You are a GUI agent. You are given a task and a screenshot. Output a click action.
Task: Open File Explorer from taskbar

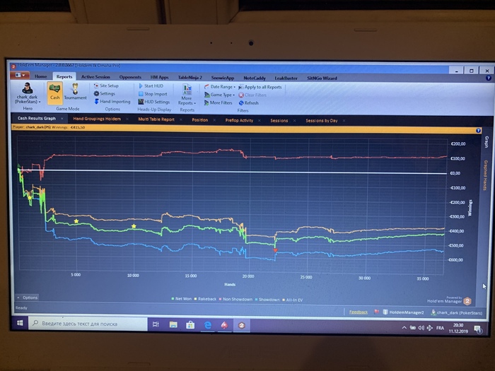click(173, 324)
